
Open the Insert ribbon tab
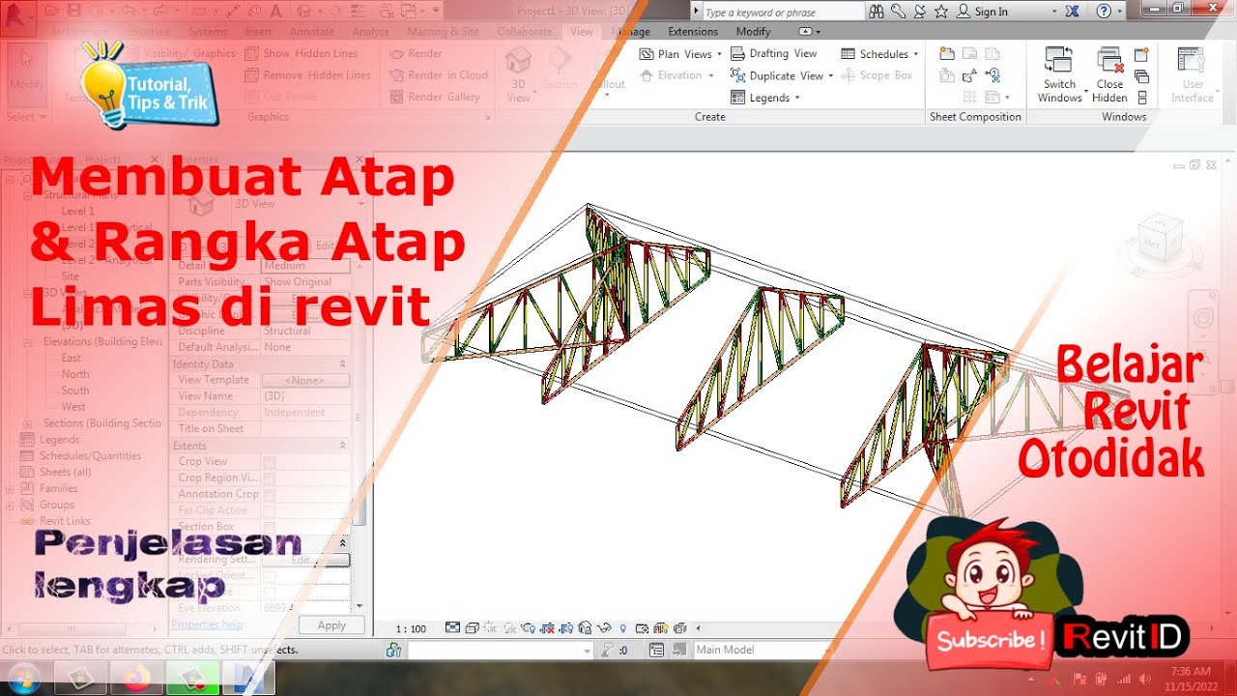coord(258,32)
